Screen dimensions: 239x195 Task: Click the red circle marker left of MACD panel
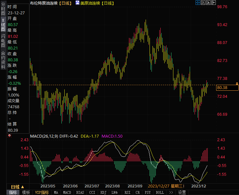click(x=9, y=135)
